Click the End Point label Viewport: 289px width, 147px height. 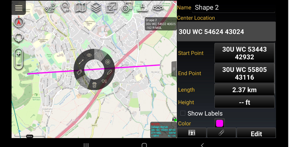[190, 73]
